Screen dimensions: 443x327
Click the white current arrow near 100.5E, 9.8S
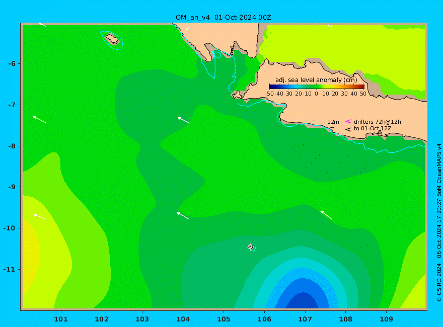pyautogui.click(x=40, y=217)
